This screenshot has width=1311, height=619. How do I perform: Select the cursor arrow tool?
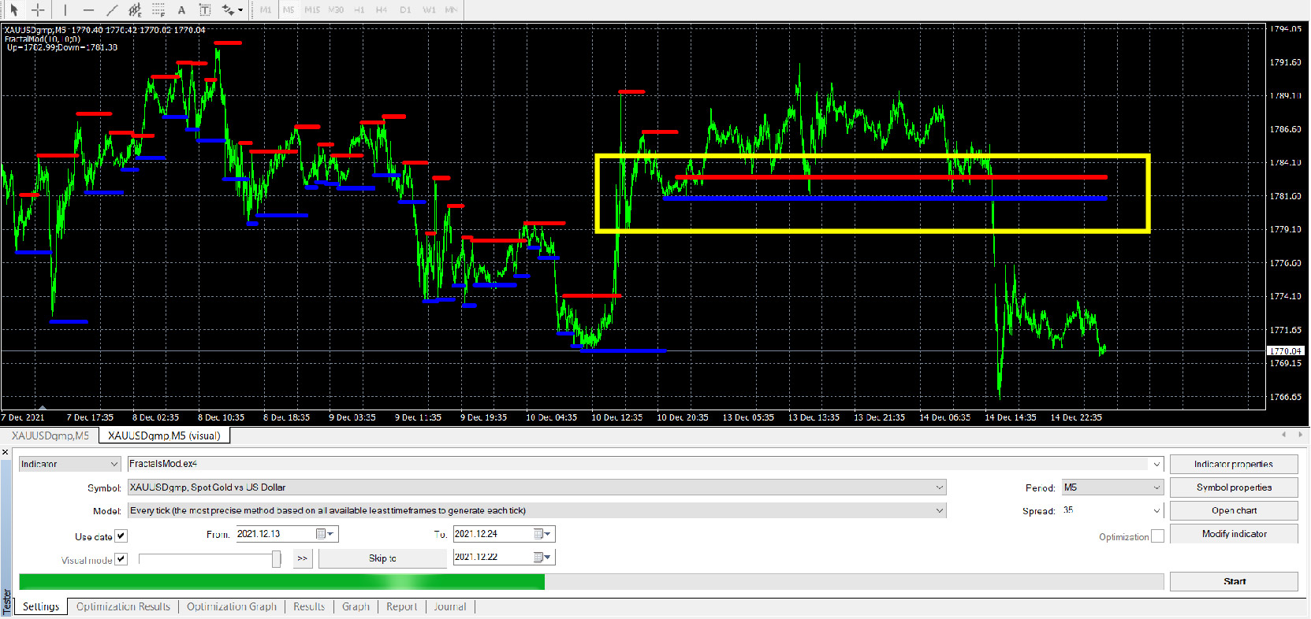pyautogui.click(x=14, y=10)
